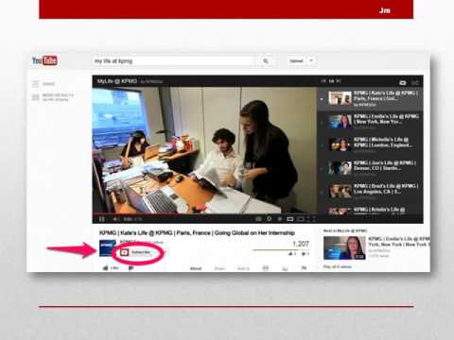Screen dimensions: 454x340
Task: Click the Subscribe button
Action: [x=136, y=252]
